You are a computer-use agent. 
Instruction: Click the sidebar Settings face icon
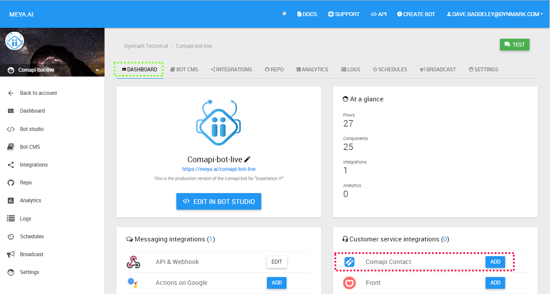click(x=11, y=272)
